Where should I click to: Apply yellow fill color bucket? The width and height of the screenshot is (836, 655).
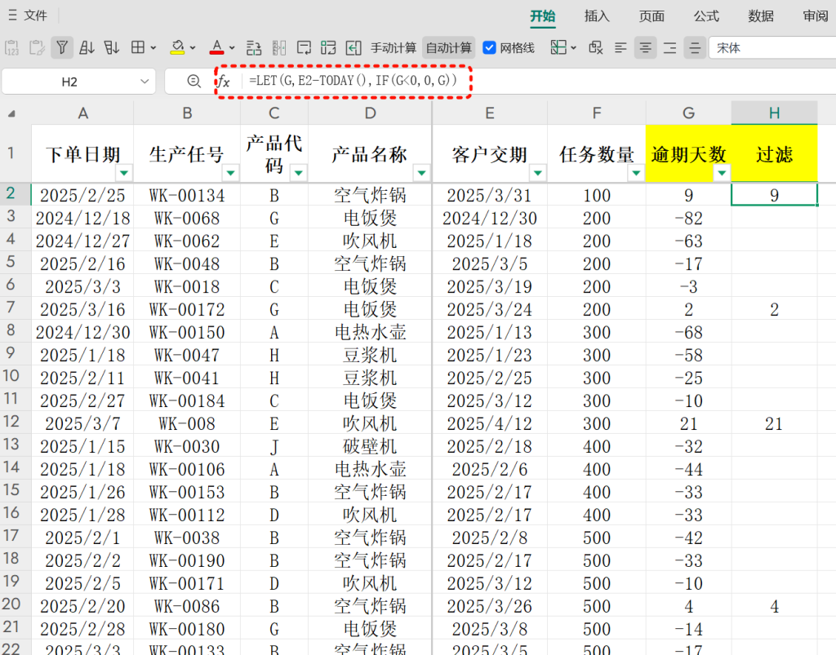pyautogui.click(x=177, y=48)
